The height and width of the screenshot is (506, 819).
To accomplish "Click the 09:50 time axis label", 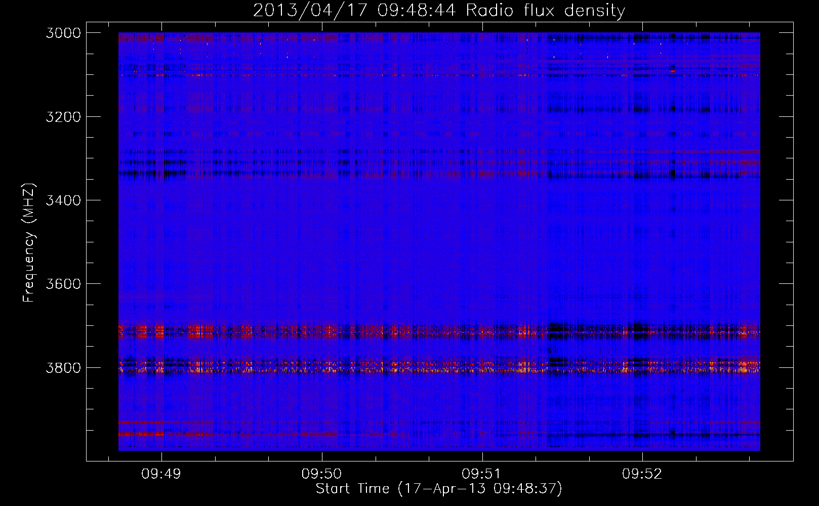I will coord(322,474).
